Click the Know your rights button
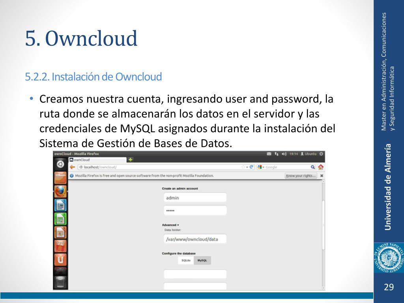This screenshot has width=404, height=303. pyautogui.click(x=301, y=176)
